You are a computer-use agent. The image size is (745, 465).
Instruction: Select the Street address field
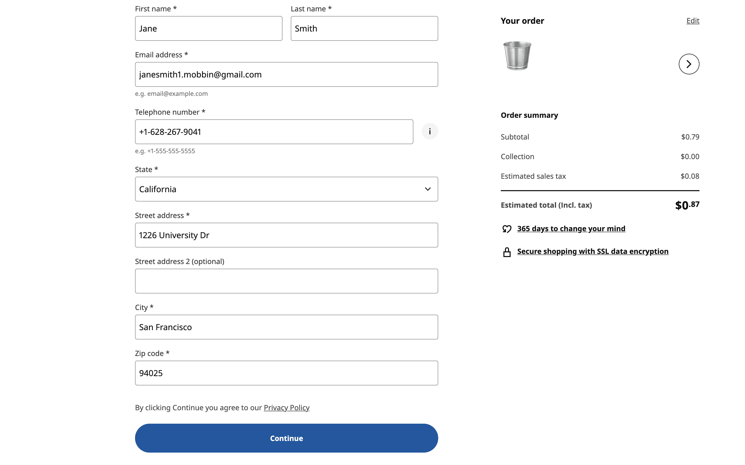coord(286,235)
